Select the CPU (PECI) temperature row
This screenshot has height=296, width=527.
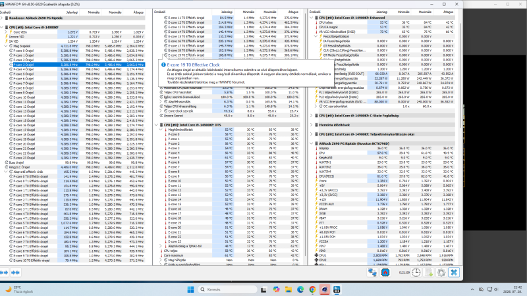pyautogui.click(x=382, y=176)
